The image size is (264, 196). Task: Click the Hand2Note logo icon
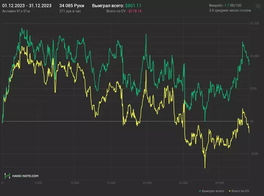pos(7,176)
